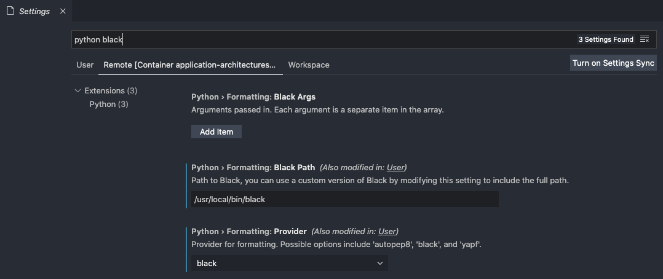Close the Settings editor tab

point(63,11)
